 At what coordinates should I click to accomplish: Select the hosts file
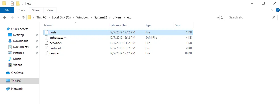point(118,32)
